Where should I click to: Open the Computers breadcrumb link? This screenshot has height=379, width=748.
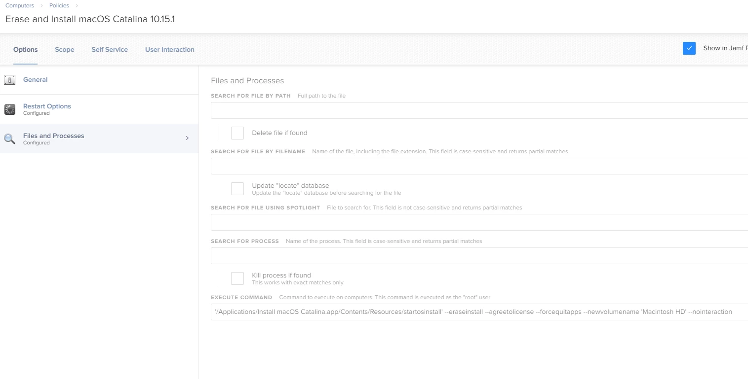[x=20, y=5]
